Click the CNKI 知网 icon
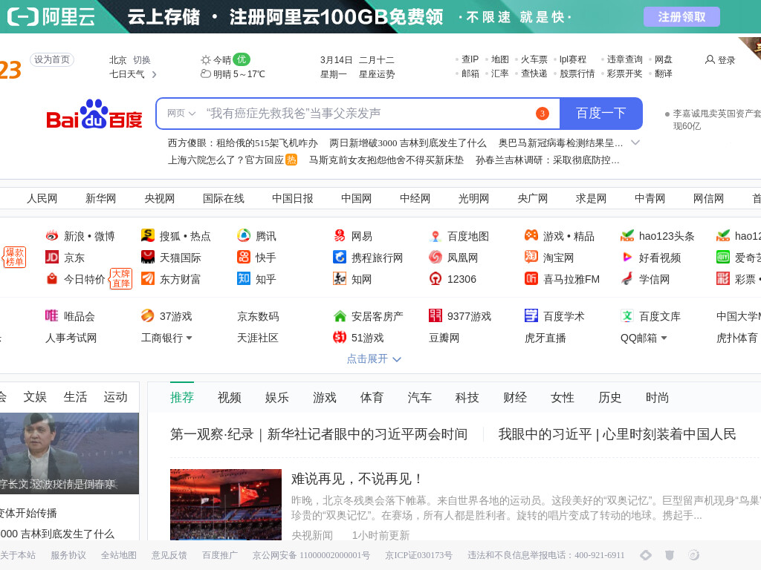 pos(339,278)
